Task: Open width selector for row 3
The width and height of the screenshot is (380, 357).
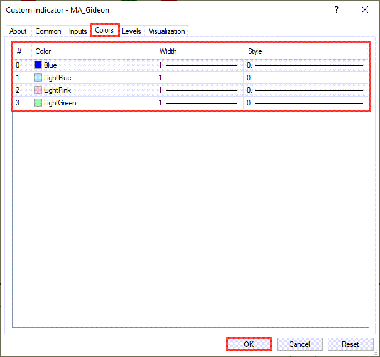Action: click(199, 103)
